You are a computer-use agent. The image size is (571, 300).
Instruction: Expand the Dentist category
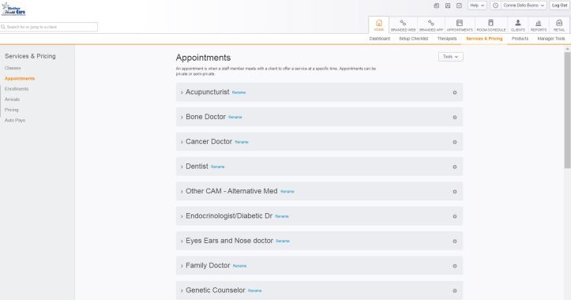pos(182,167)
